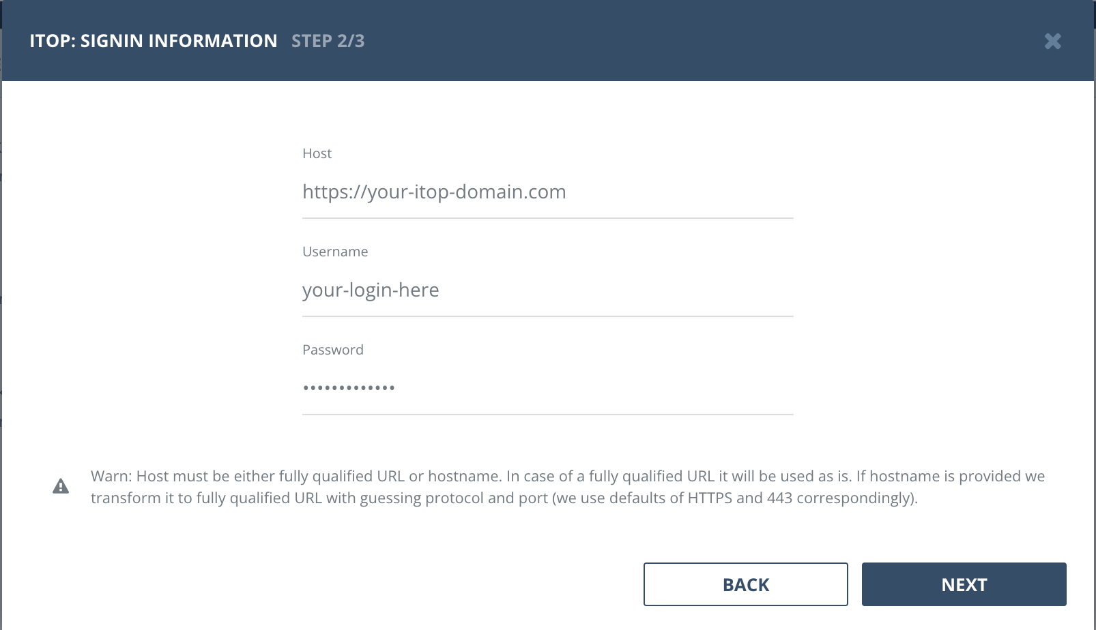Click the STEP 2/3 indicator
The width and height of the screenshot is (1096, 630).
click(x=328, y=41)
